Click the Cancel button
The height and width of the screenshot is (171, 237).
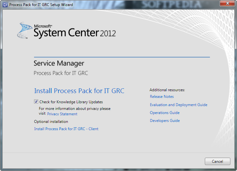(218, 161)
